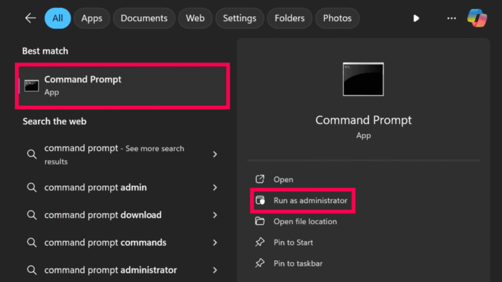Click Run as administrator
This screenshot has height=282, width=502.
[x=303, y=200]
